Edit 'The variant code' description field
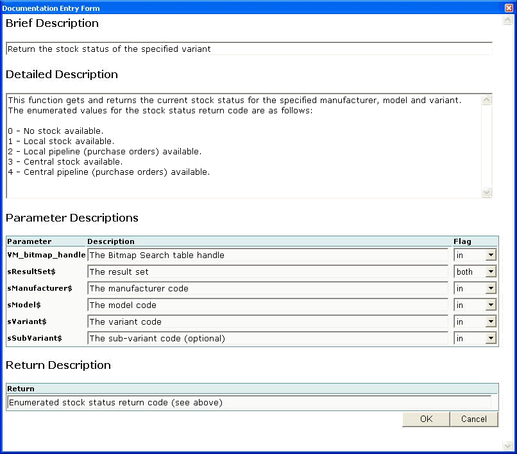The image size is (517, 454). pyautogui.click(x=267, y=321)
